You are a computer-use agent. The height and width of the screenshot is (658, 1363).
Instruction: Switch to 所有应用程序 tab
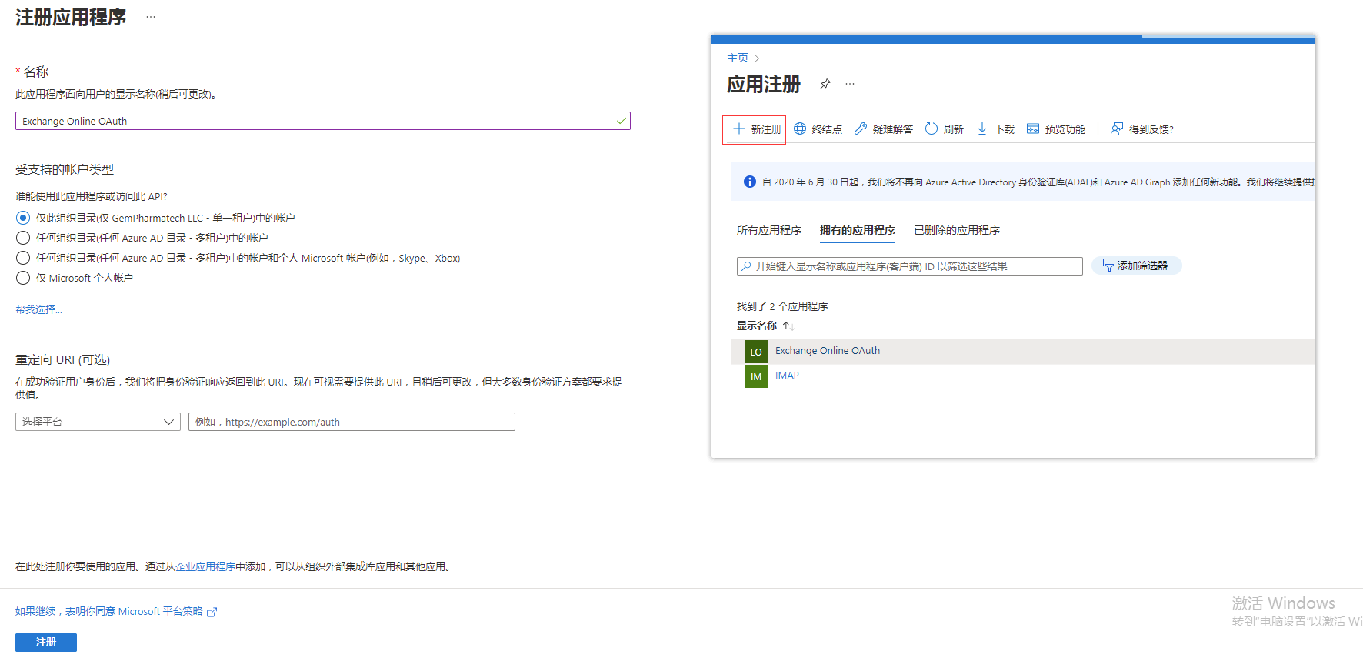pos(769,230)
